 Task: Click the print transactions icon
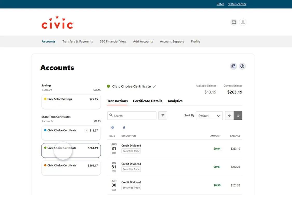(112, 127)
